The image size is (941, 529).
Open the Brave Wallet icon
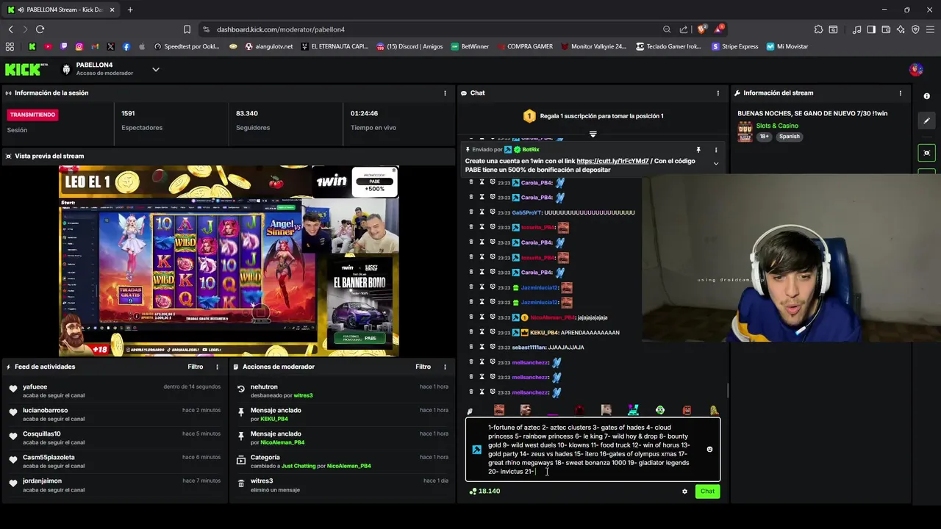(x=886, y=29)
